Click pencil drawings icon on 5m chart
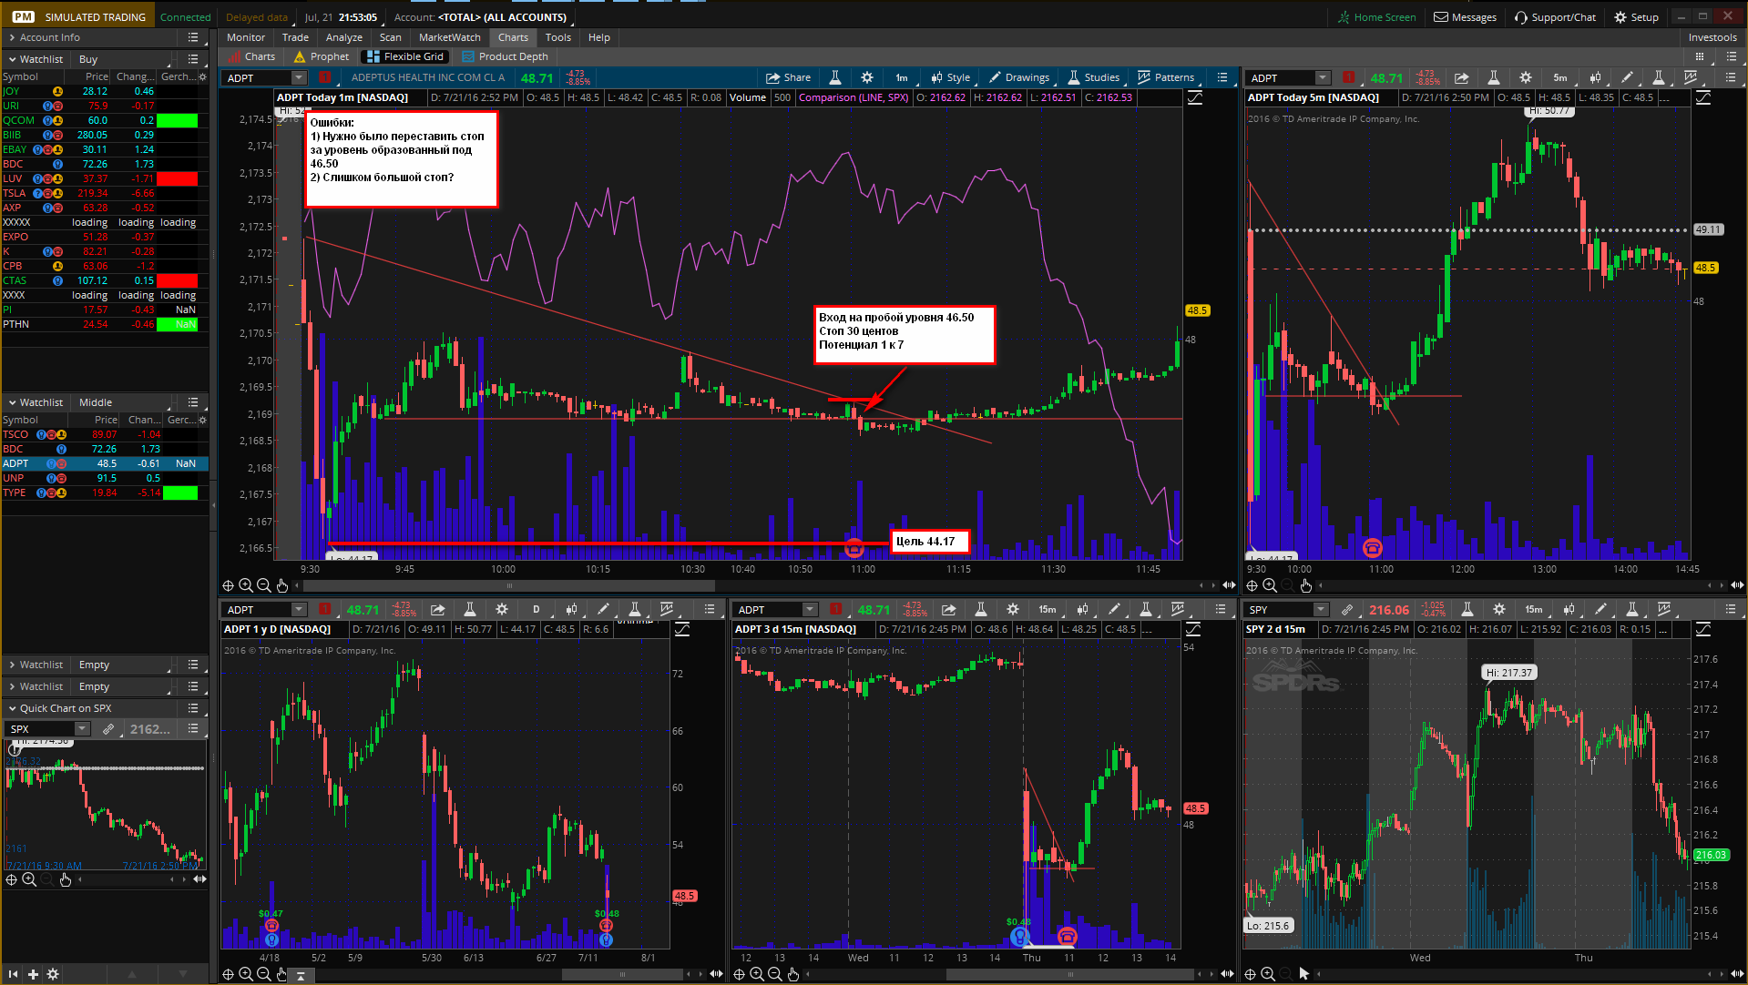 (1627, 77)
